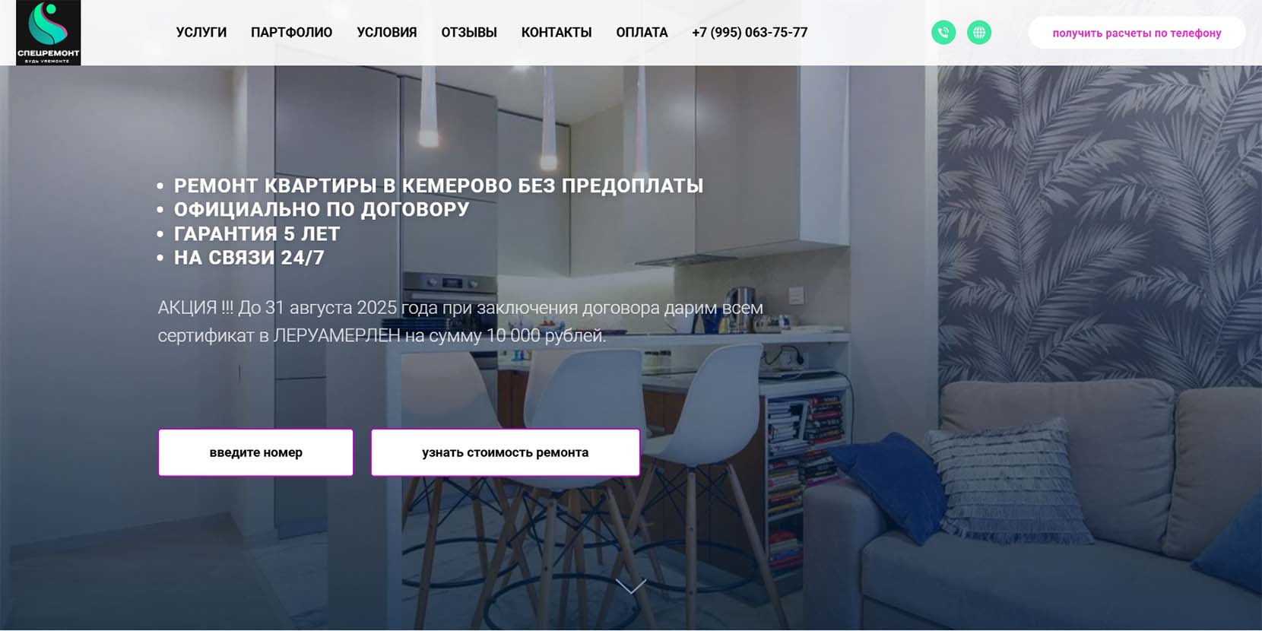The height and width of the screenshot is (631, 1262).
Task: Navigate to КОНТАКТЫ in the header
Action: coord(556,33)
